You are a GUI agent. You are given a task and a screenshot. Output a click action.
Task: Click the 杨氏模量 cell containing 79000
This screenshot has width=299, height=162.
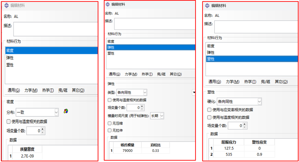[x=127, y=151]
